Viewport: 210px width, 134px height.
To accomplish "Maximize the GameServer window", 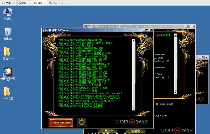I will (x=189, y=27).
